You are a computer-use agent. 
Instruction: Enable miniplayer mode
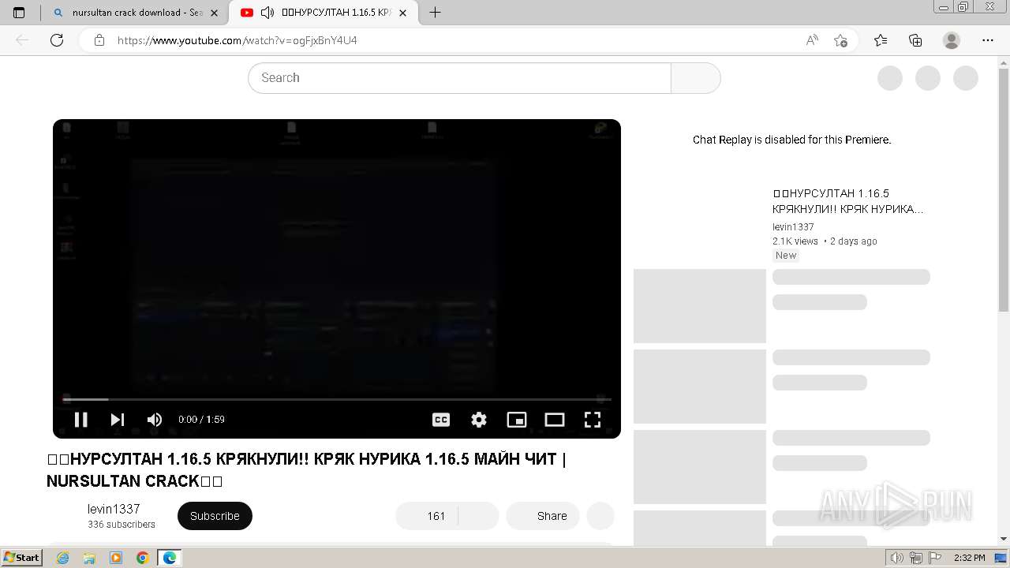(x=517, y=420)
